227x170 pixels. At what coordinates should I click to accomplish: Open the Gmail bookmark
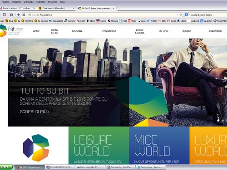(171, 21)
